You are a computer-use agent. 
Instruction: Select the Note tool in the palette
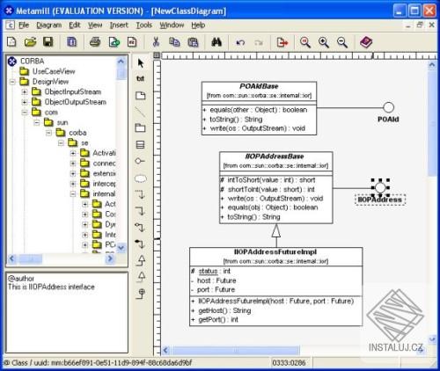click(141, 96)
